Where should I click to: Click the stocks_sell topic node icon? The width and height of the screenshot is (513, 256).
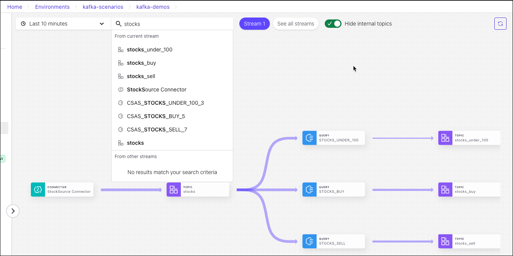(x=445, y=241)
